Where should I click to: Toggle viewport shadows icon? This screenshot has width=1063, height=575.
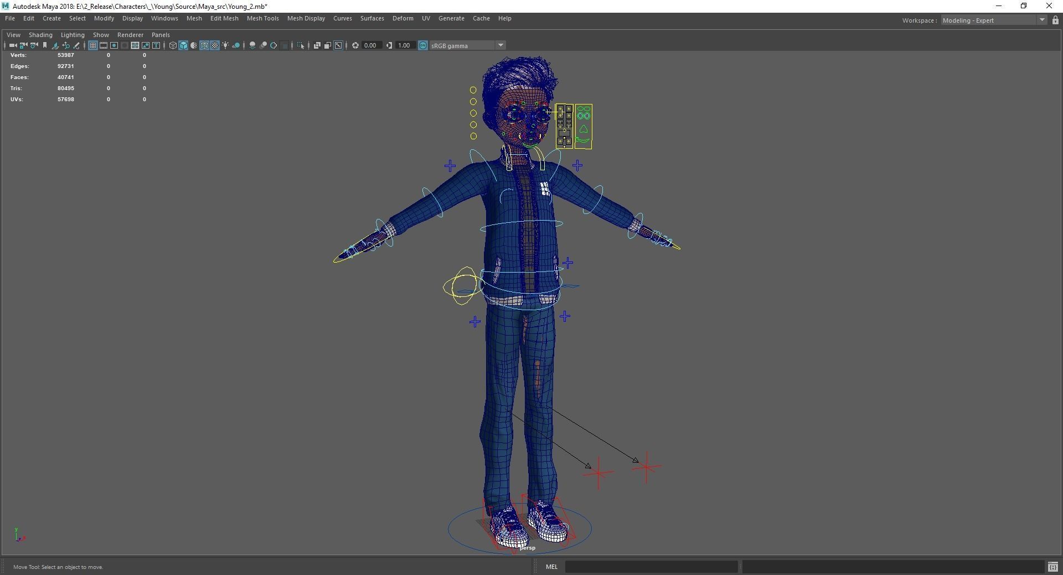[236, 45]
